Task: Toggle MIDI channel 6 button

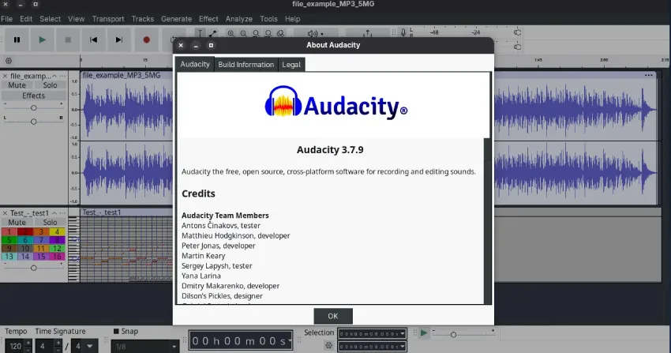Action: 24,240
